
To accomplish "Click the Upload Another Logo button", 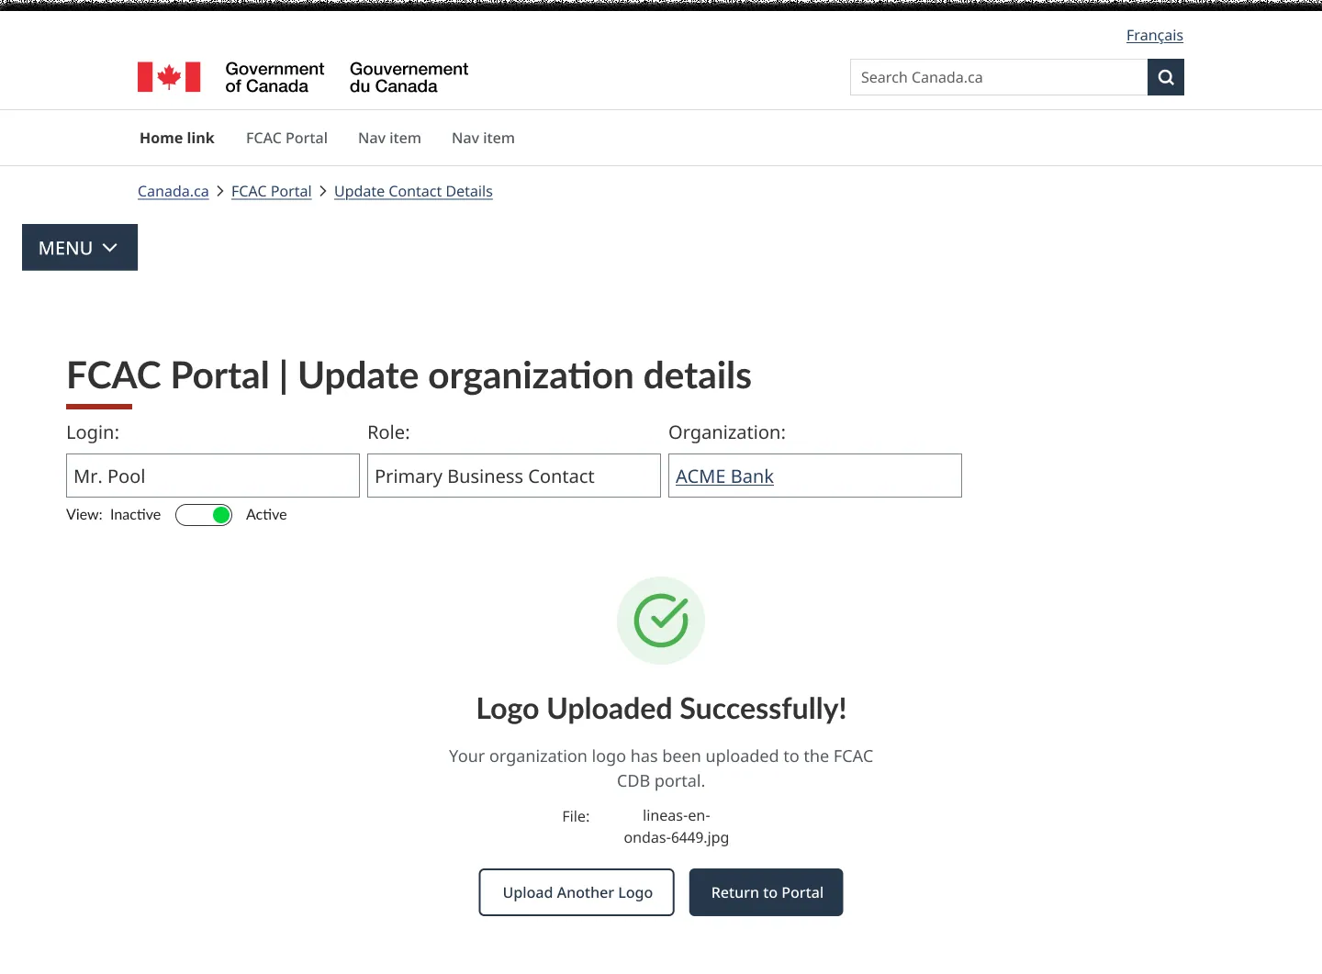I will [577, 892].
